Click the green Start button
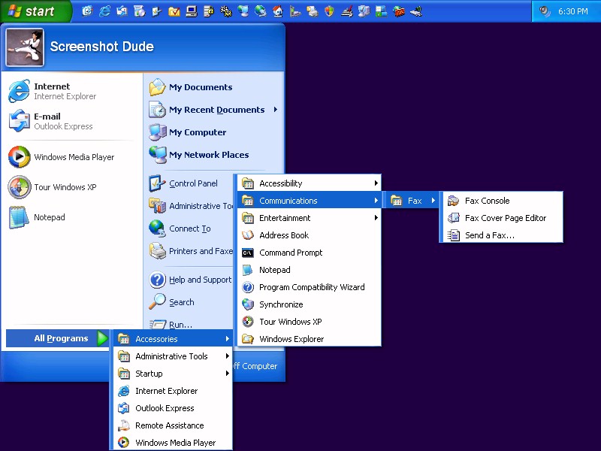 coord(35,11)
